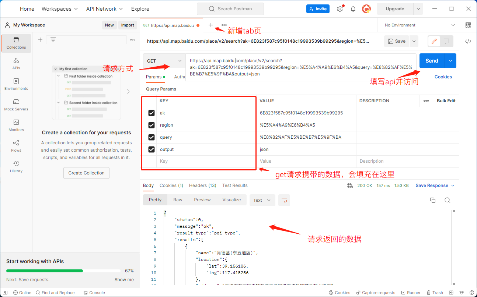This screenshot has height=297, width=477.
Task: Click the network globe icon near status
Action: pyautogui.click(x=350, y=185)
